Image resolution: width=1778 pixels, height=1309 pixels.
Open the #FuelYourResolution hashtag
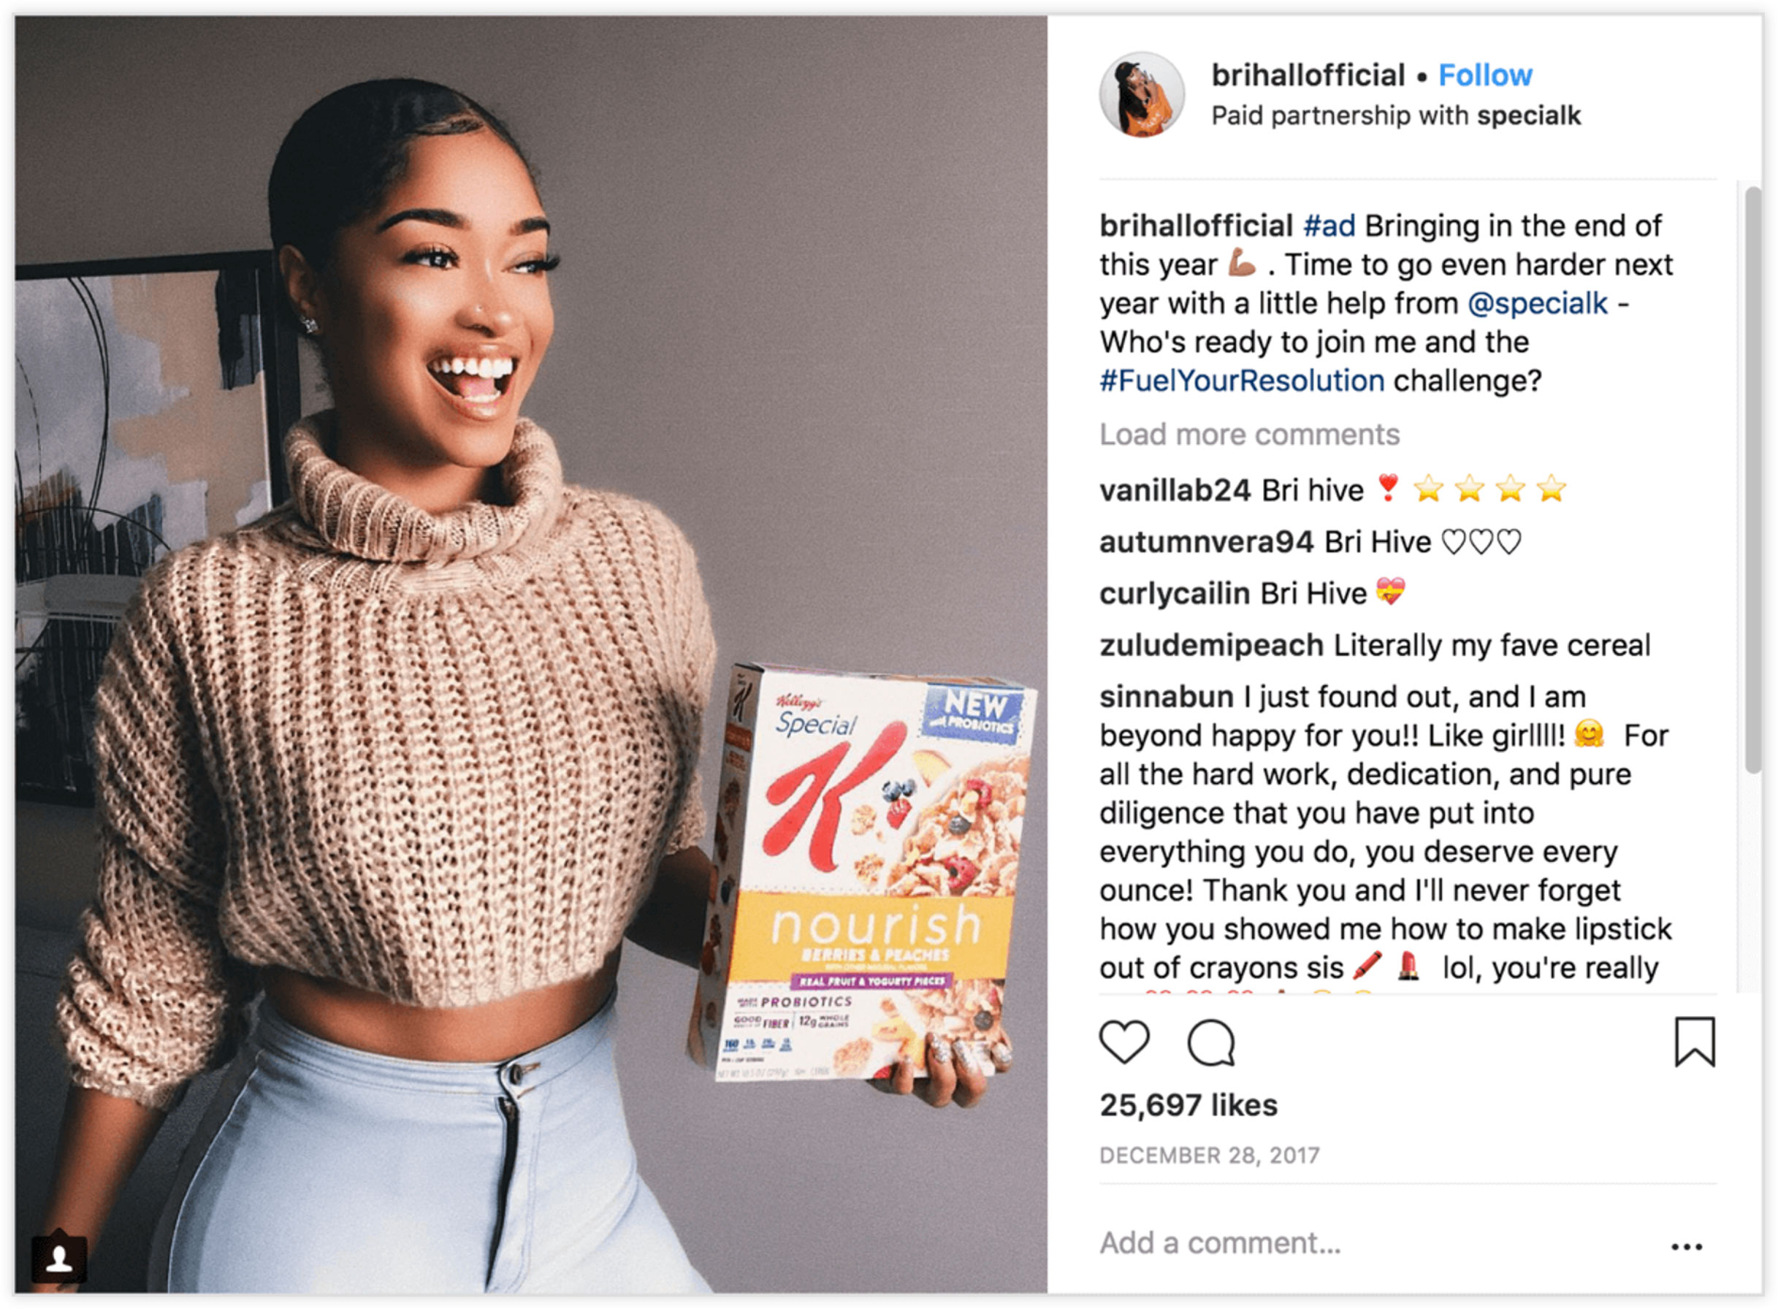(1242, 381)
